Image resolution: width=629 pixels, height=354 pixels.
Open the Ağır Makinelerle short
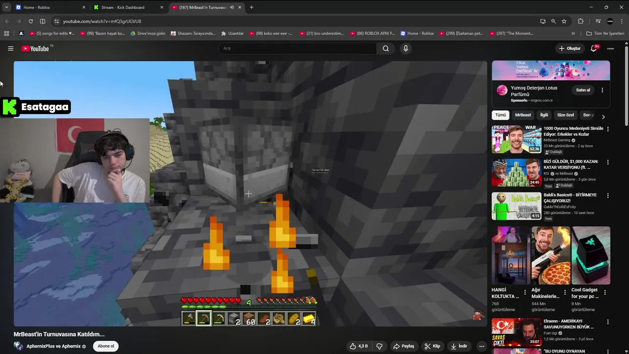click(x=550, y=255)
